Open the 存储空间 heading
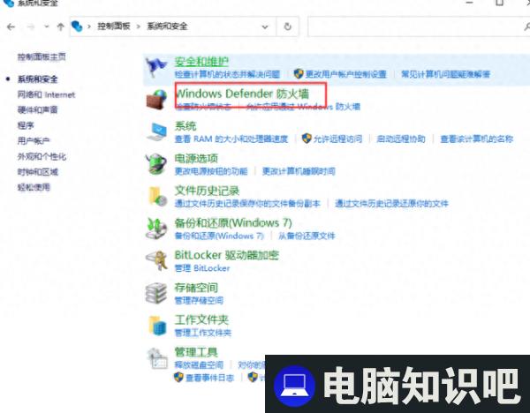The image size is (530, 413). (x=196, y=288)
